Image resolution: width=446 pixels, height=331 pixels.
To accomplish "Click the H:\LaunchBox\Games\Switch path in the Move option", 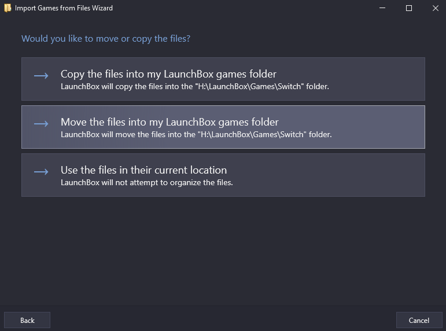I will click(x=252, y=135).
